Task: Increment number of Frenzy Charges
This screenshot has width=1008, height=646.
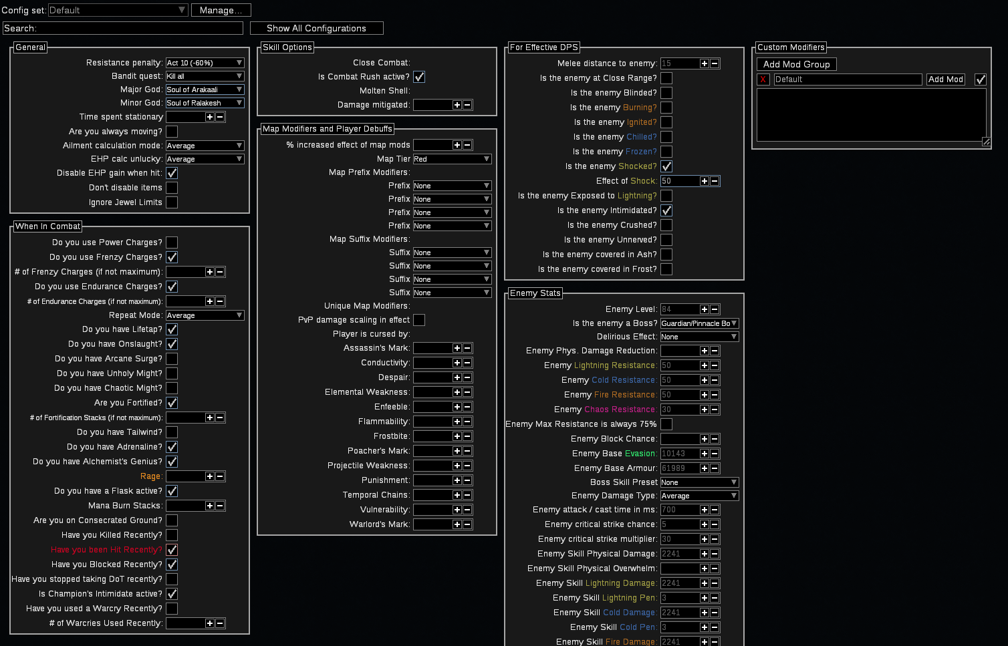Action: coord(210,272)
